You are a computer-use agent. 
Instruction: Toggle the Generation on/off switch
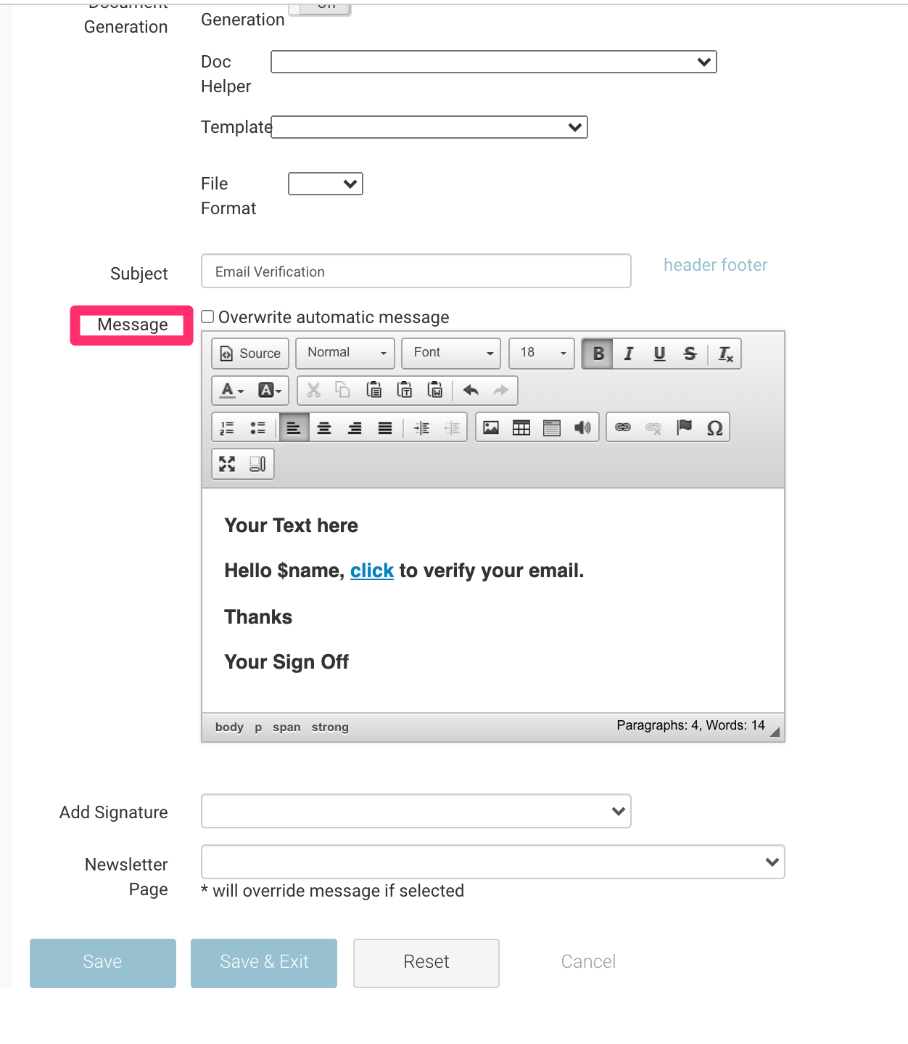click(x=320, y=7)
